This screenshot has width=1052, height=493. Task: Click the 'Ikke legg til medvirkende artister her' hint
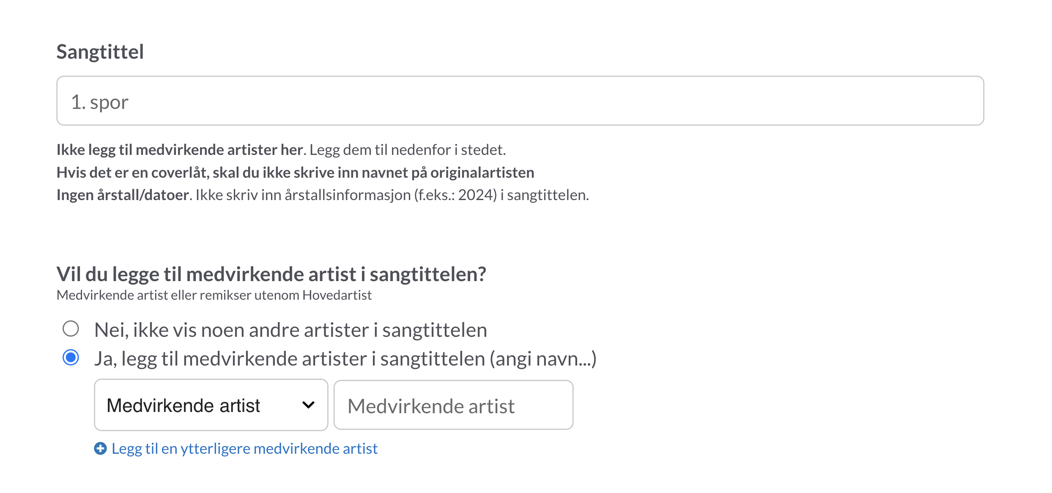pos(180,150)
